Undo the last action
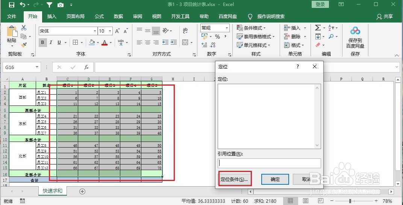This screenshot has height=205, width=403. click(23, 5)
